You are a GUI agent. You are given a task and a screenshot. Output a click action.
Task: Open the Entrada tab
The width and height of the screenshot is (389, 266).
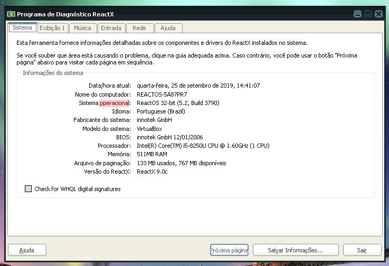[111, 28]
